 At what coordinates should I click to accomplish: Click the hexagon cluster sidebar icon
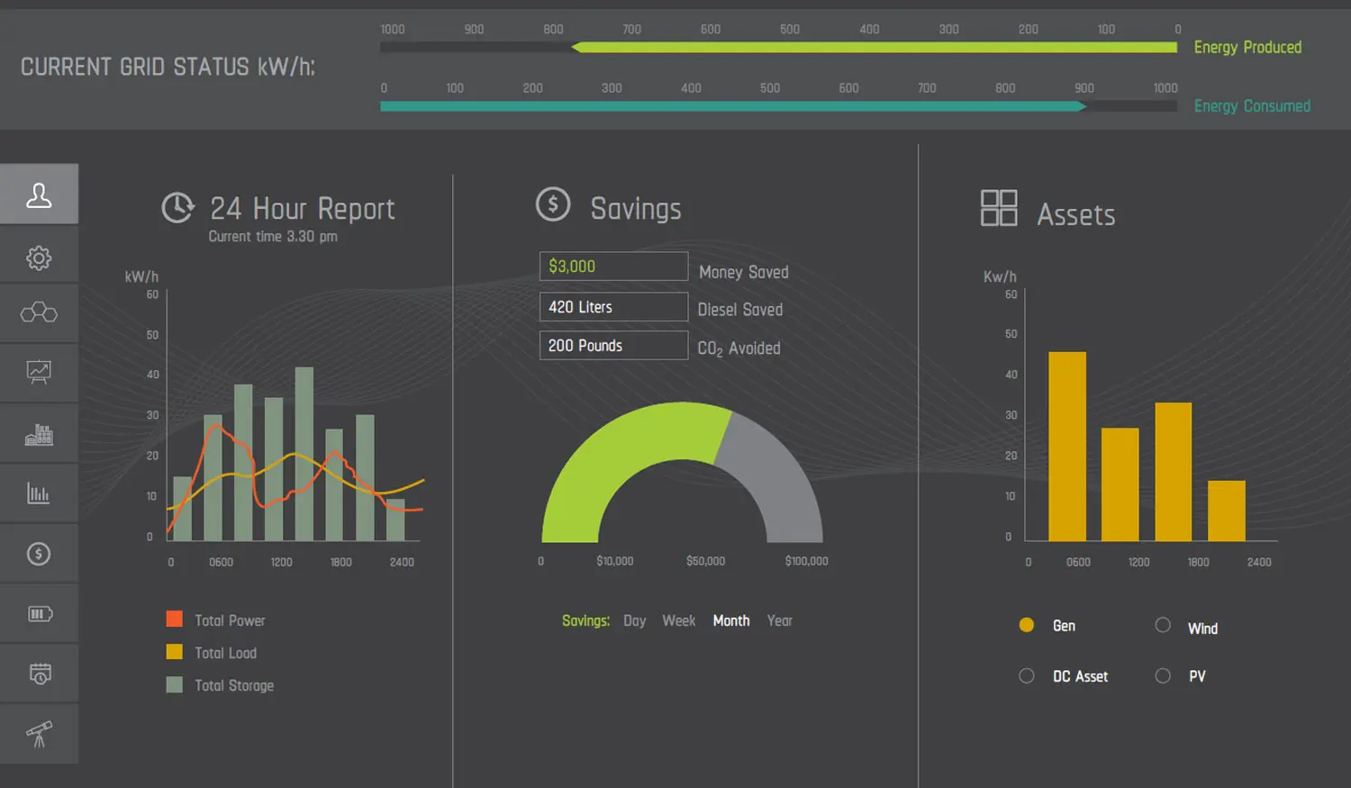point(39,313)
